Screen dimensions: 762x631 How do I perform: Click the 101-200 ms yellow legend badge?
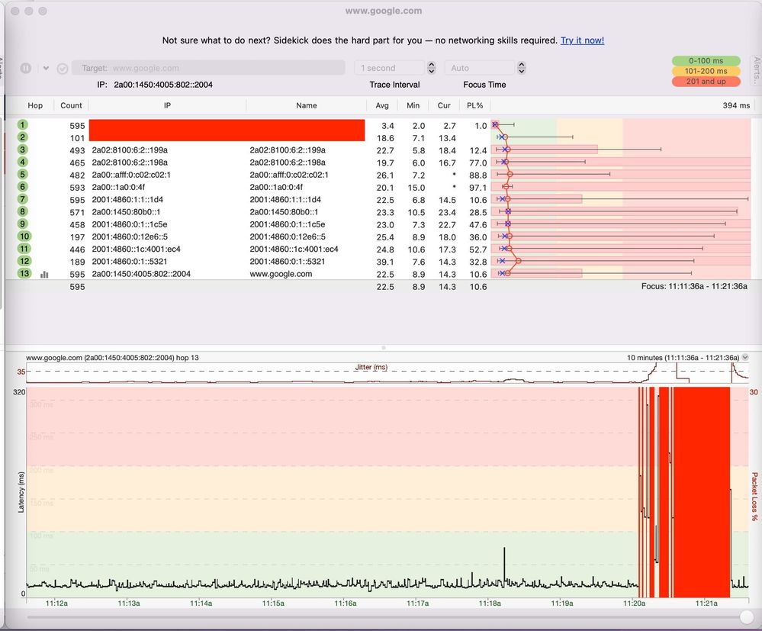pos(706,71)
